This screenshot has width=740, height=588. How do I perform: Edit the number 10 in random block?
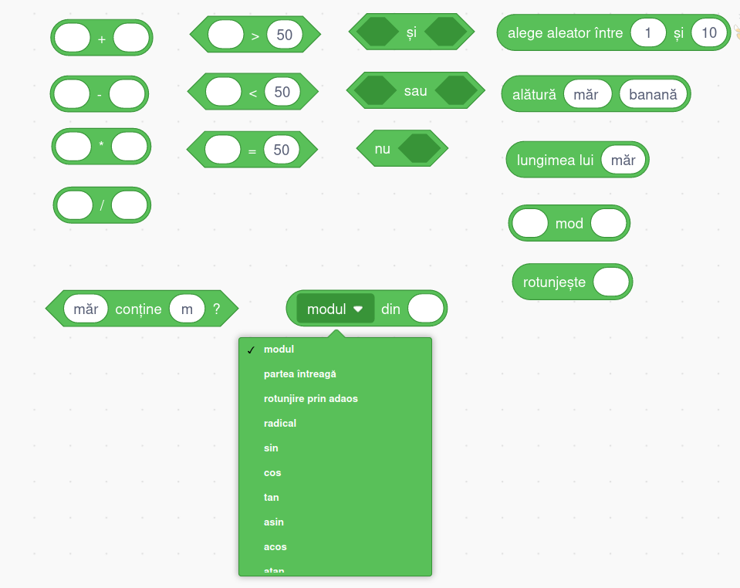[x=710, y=33]
